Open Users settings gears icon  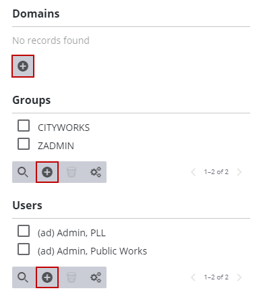96,277
